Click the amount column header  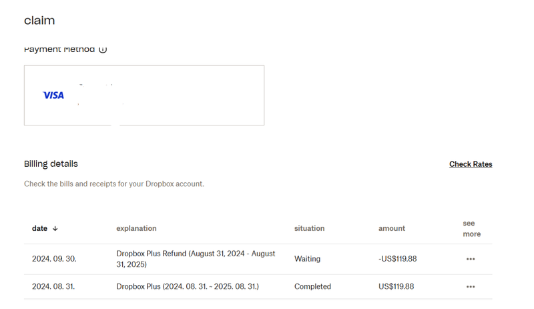pyautogui.click(x=392, y=228)
